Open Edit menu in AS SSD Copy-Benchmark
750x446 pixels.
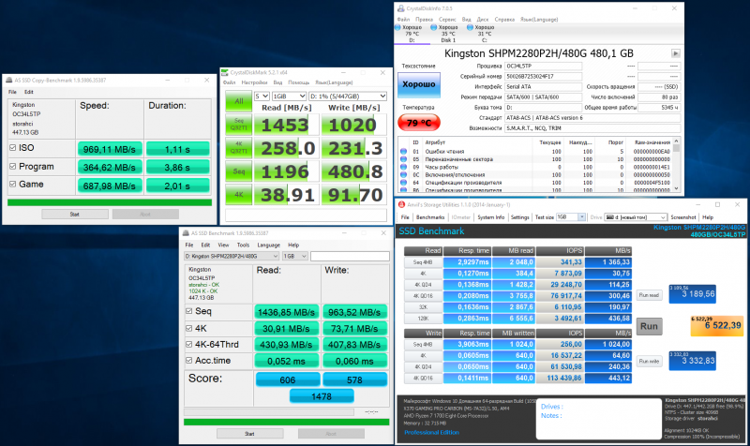pos(29,92)
